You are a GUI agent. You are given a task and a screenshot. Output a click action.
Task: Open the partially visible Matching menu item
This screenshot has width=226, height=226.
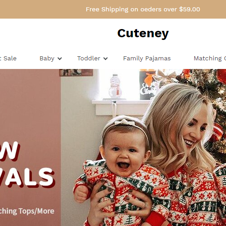pos(210,59)
